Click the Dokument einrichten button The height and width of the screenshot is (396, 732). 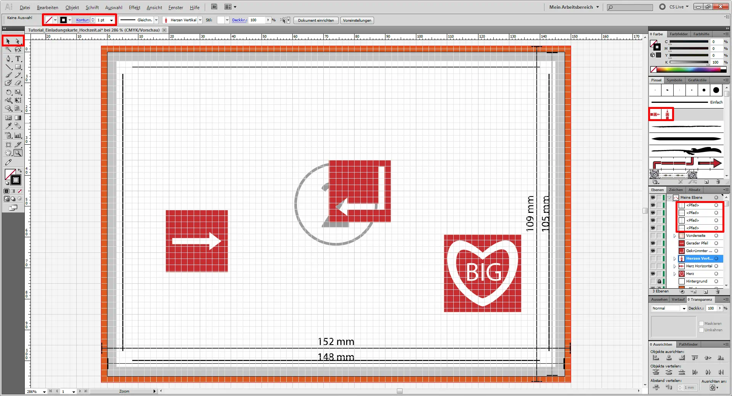316,21
